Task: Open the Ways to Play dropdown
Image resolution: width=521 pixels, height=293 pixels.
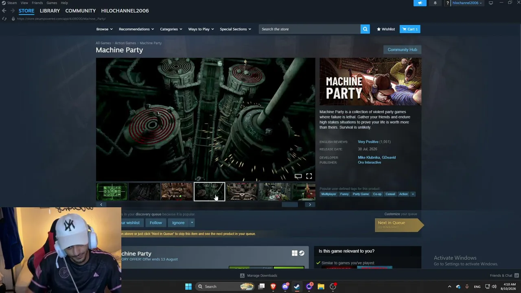Action: [x=201, y=29]
